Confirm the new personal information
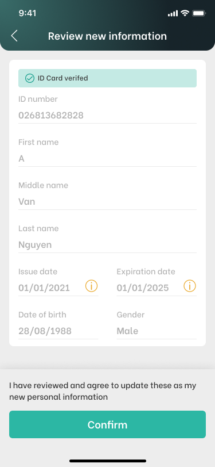The width and height of the screenshot is (215, 467). pyautogui.click(x=108, y=424)
